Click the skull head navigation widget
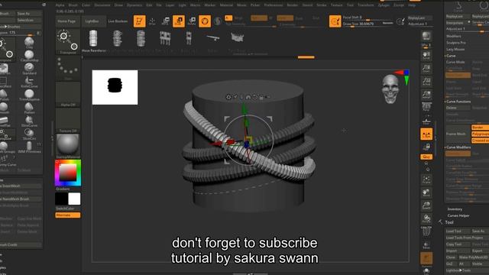Screen dimensions: 489x275 (390, 89)
